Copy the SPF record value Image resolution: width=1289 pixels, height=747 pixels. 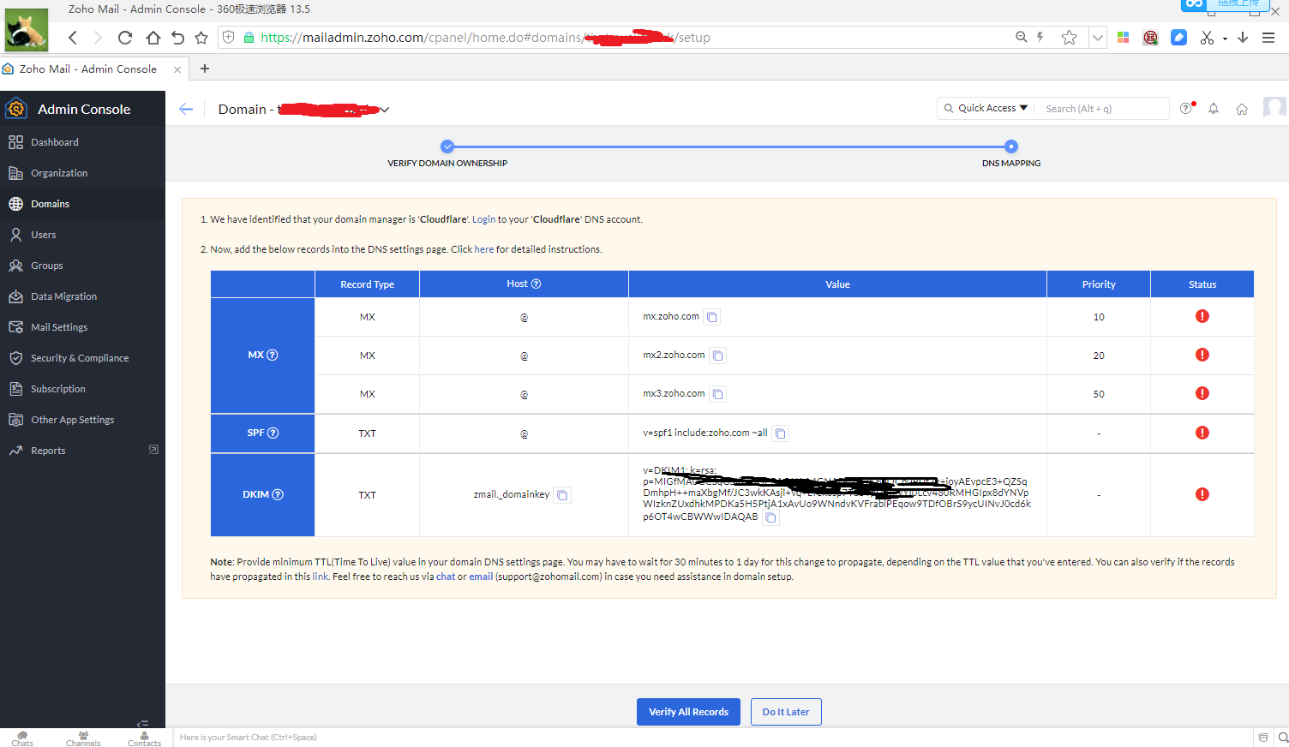point(780,433)
